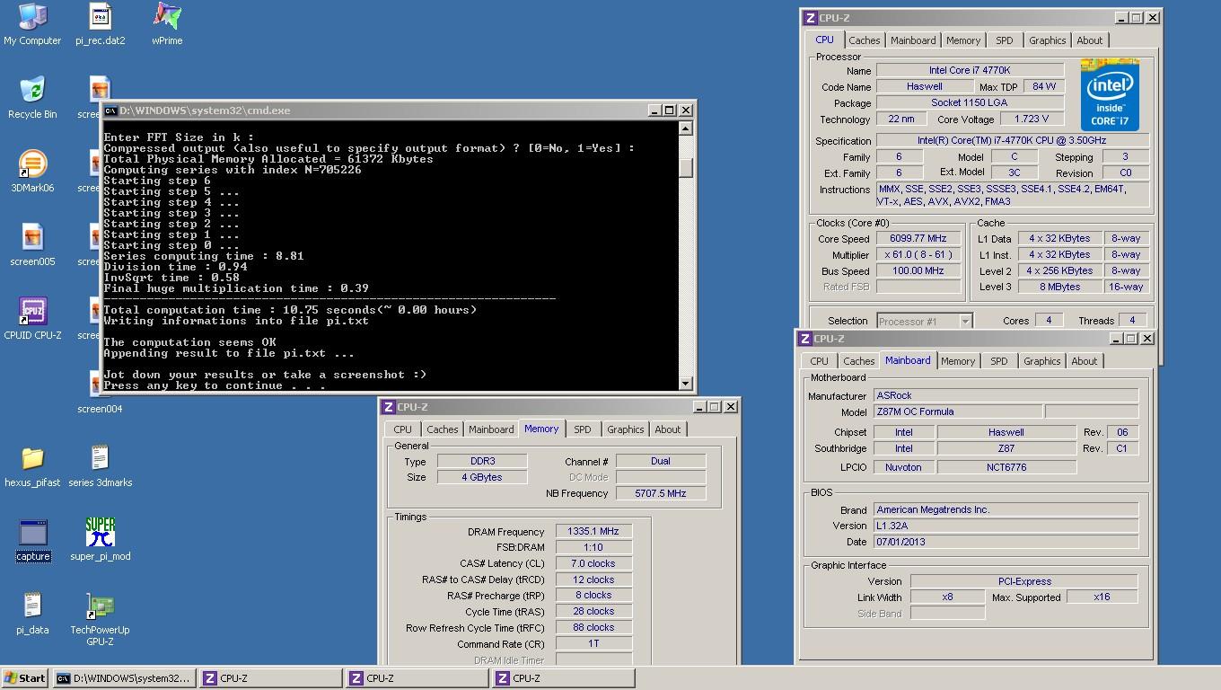Click Command Rate 1T value
The width and height of the screenshot is (1221, 690).
593,643
